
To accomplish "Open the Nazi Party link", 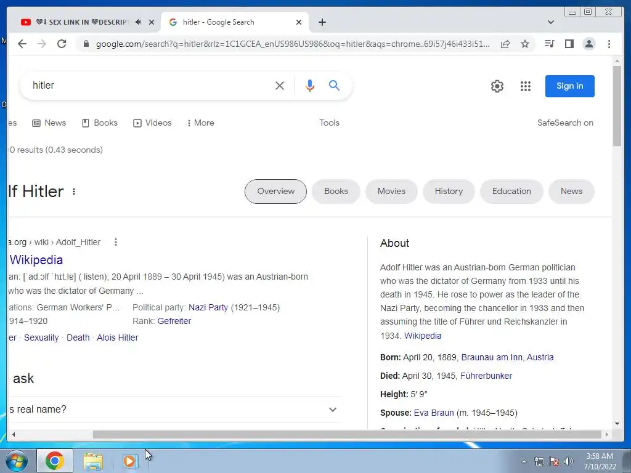I will click(x=208, y=307).
